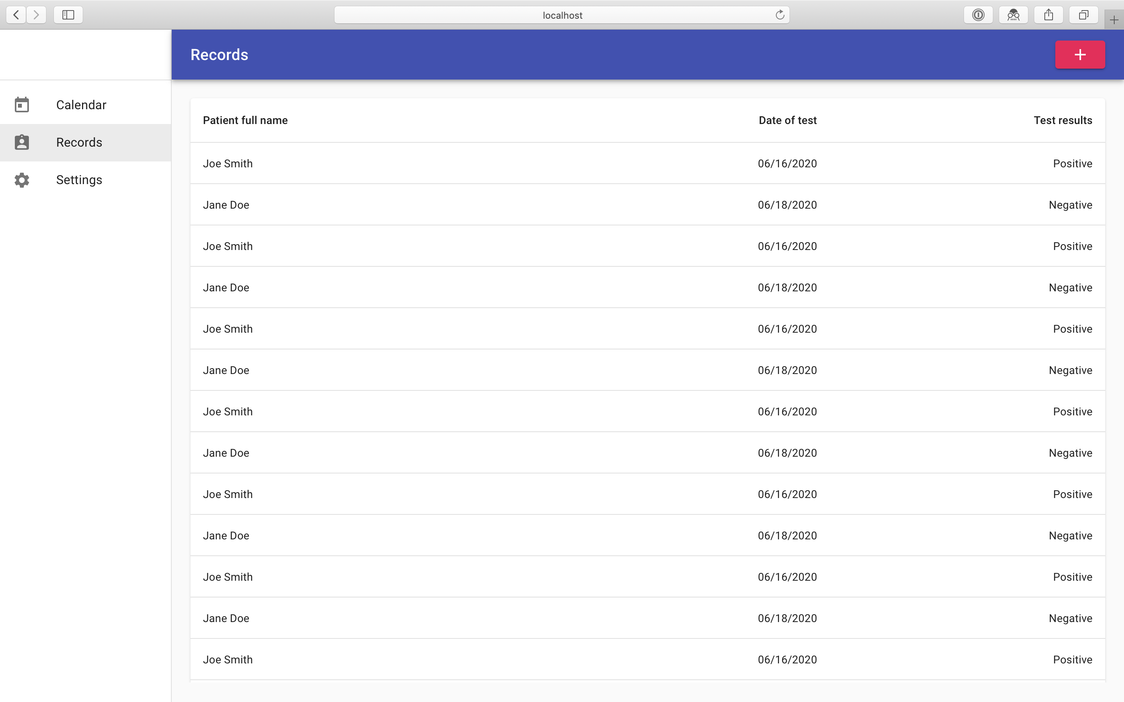Click the localhost address bar
Image resolution: width=1124 pixels, height=702 pixels.
point(562,15)
